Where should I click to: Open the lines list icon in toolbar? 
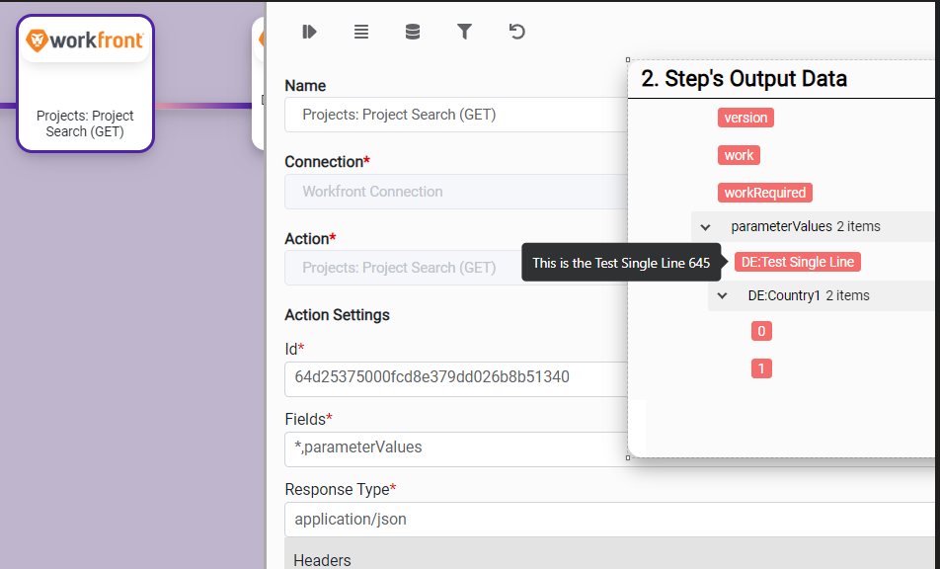[x=361, y=32]
